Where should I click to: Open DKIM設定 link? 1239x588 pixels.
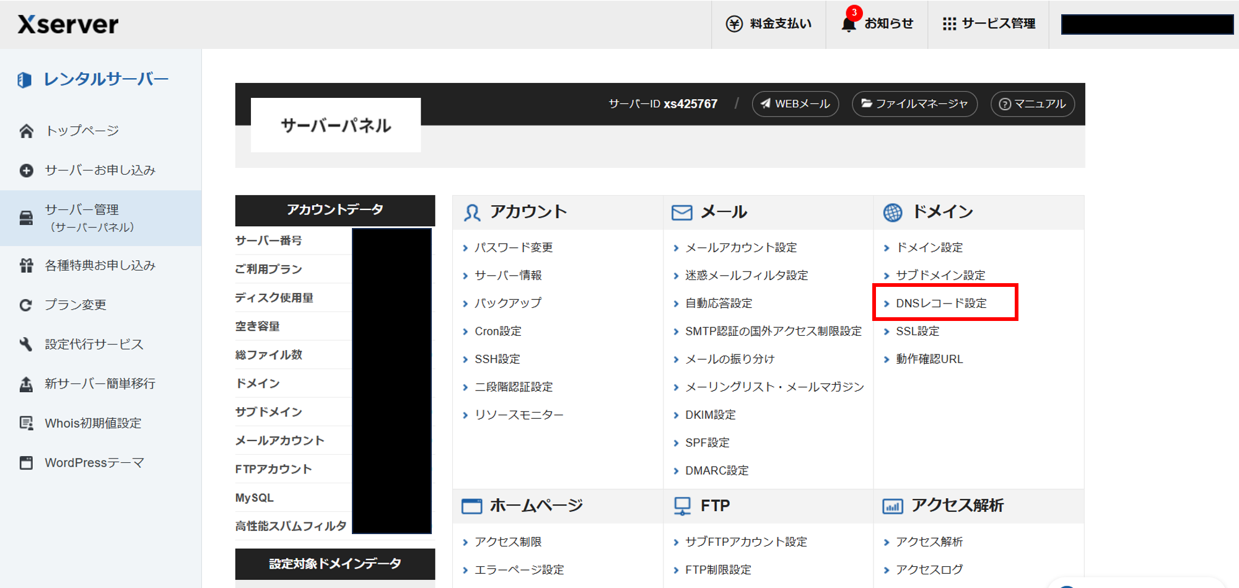coord(711,415)
